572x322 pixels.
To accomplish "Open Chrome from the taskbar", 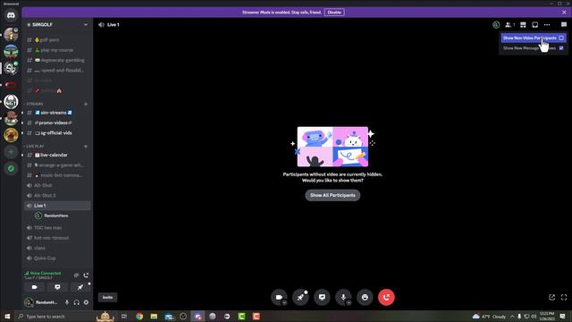I will (x=139, y=317).
